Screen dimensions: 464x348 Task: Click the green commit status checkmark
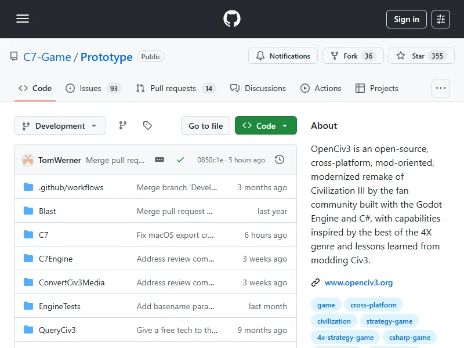point(180,159)
